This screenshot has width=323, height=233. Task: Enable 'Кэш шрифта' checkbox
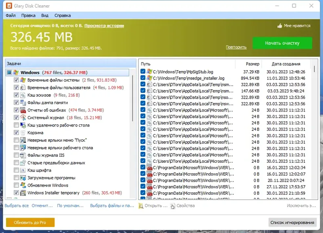pos(16,170)
